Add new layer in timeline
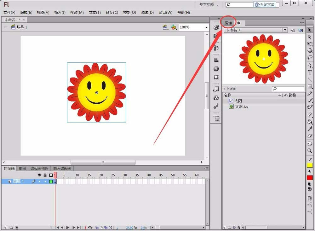The image size is (315, 231). coord(6,228)
